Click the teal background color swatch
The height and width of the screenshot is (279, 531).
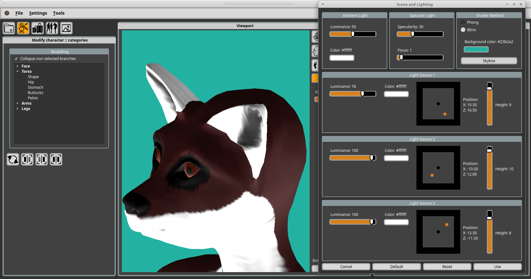click(476, 49)
